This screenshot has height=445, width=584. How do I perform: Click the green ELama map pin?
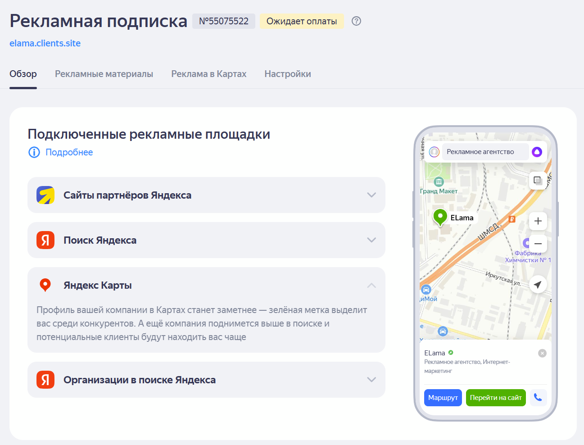pos(440,217)
